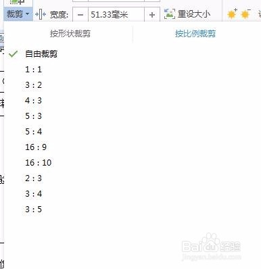Decrease width with the minus button
Viewport: 261px width, 269px height.
click(x=80, y=15)
